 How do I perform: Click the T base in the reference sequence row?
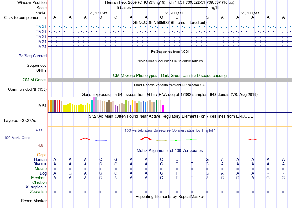tap(192, 17)
